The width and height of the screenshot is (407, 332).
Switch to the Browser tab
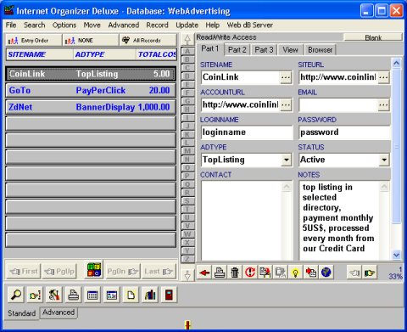320,50
